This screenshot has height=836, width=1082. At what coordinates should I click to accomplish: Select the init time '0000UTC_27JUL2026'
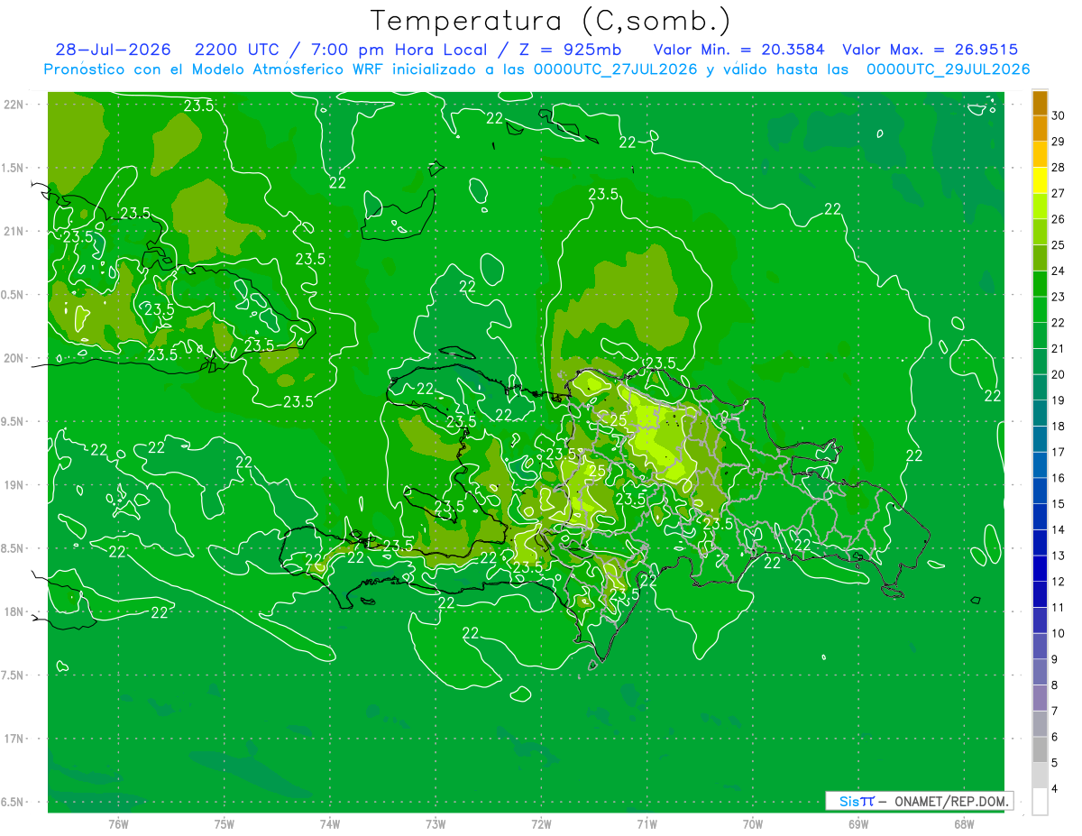click(616, 69)
